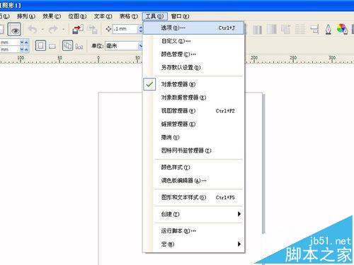Viewport: 354px width, 265px height.
Task: Click the undo arrow icon
Action: (33, 30)
